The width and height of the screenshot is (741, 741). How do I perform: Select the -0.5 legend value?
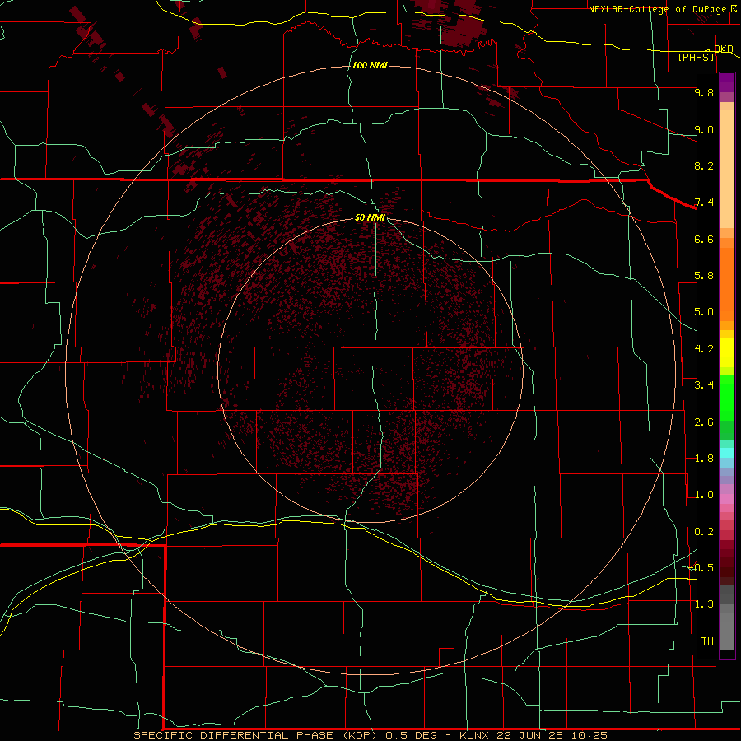[701, 568]
